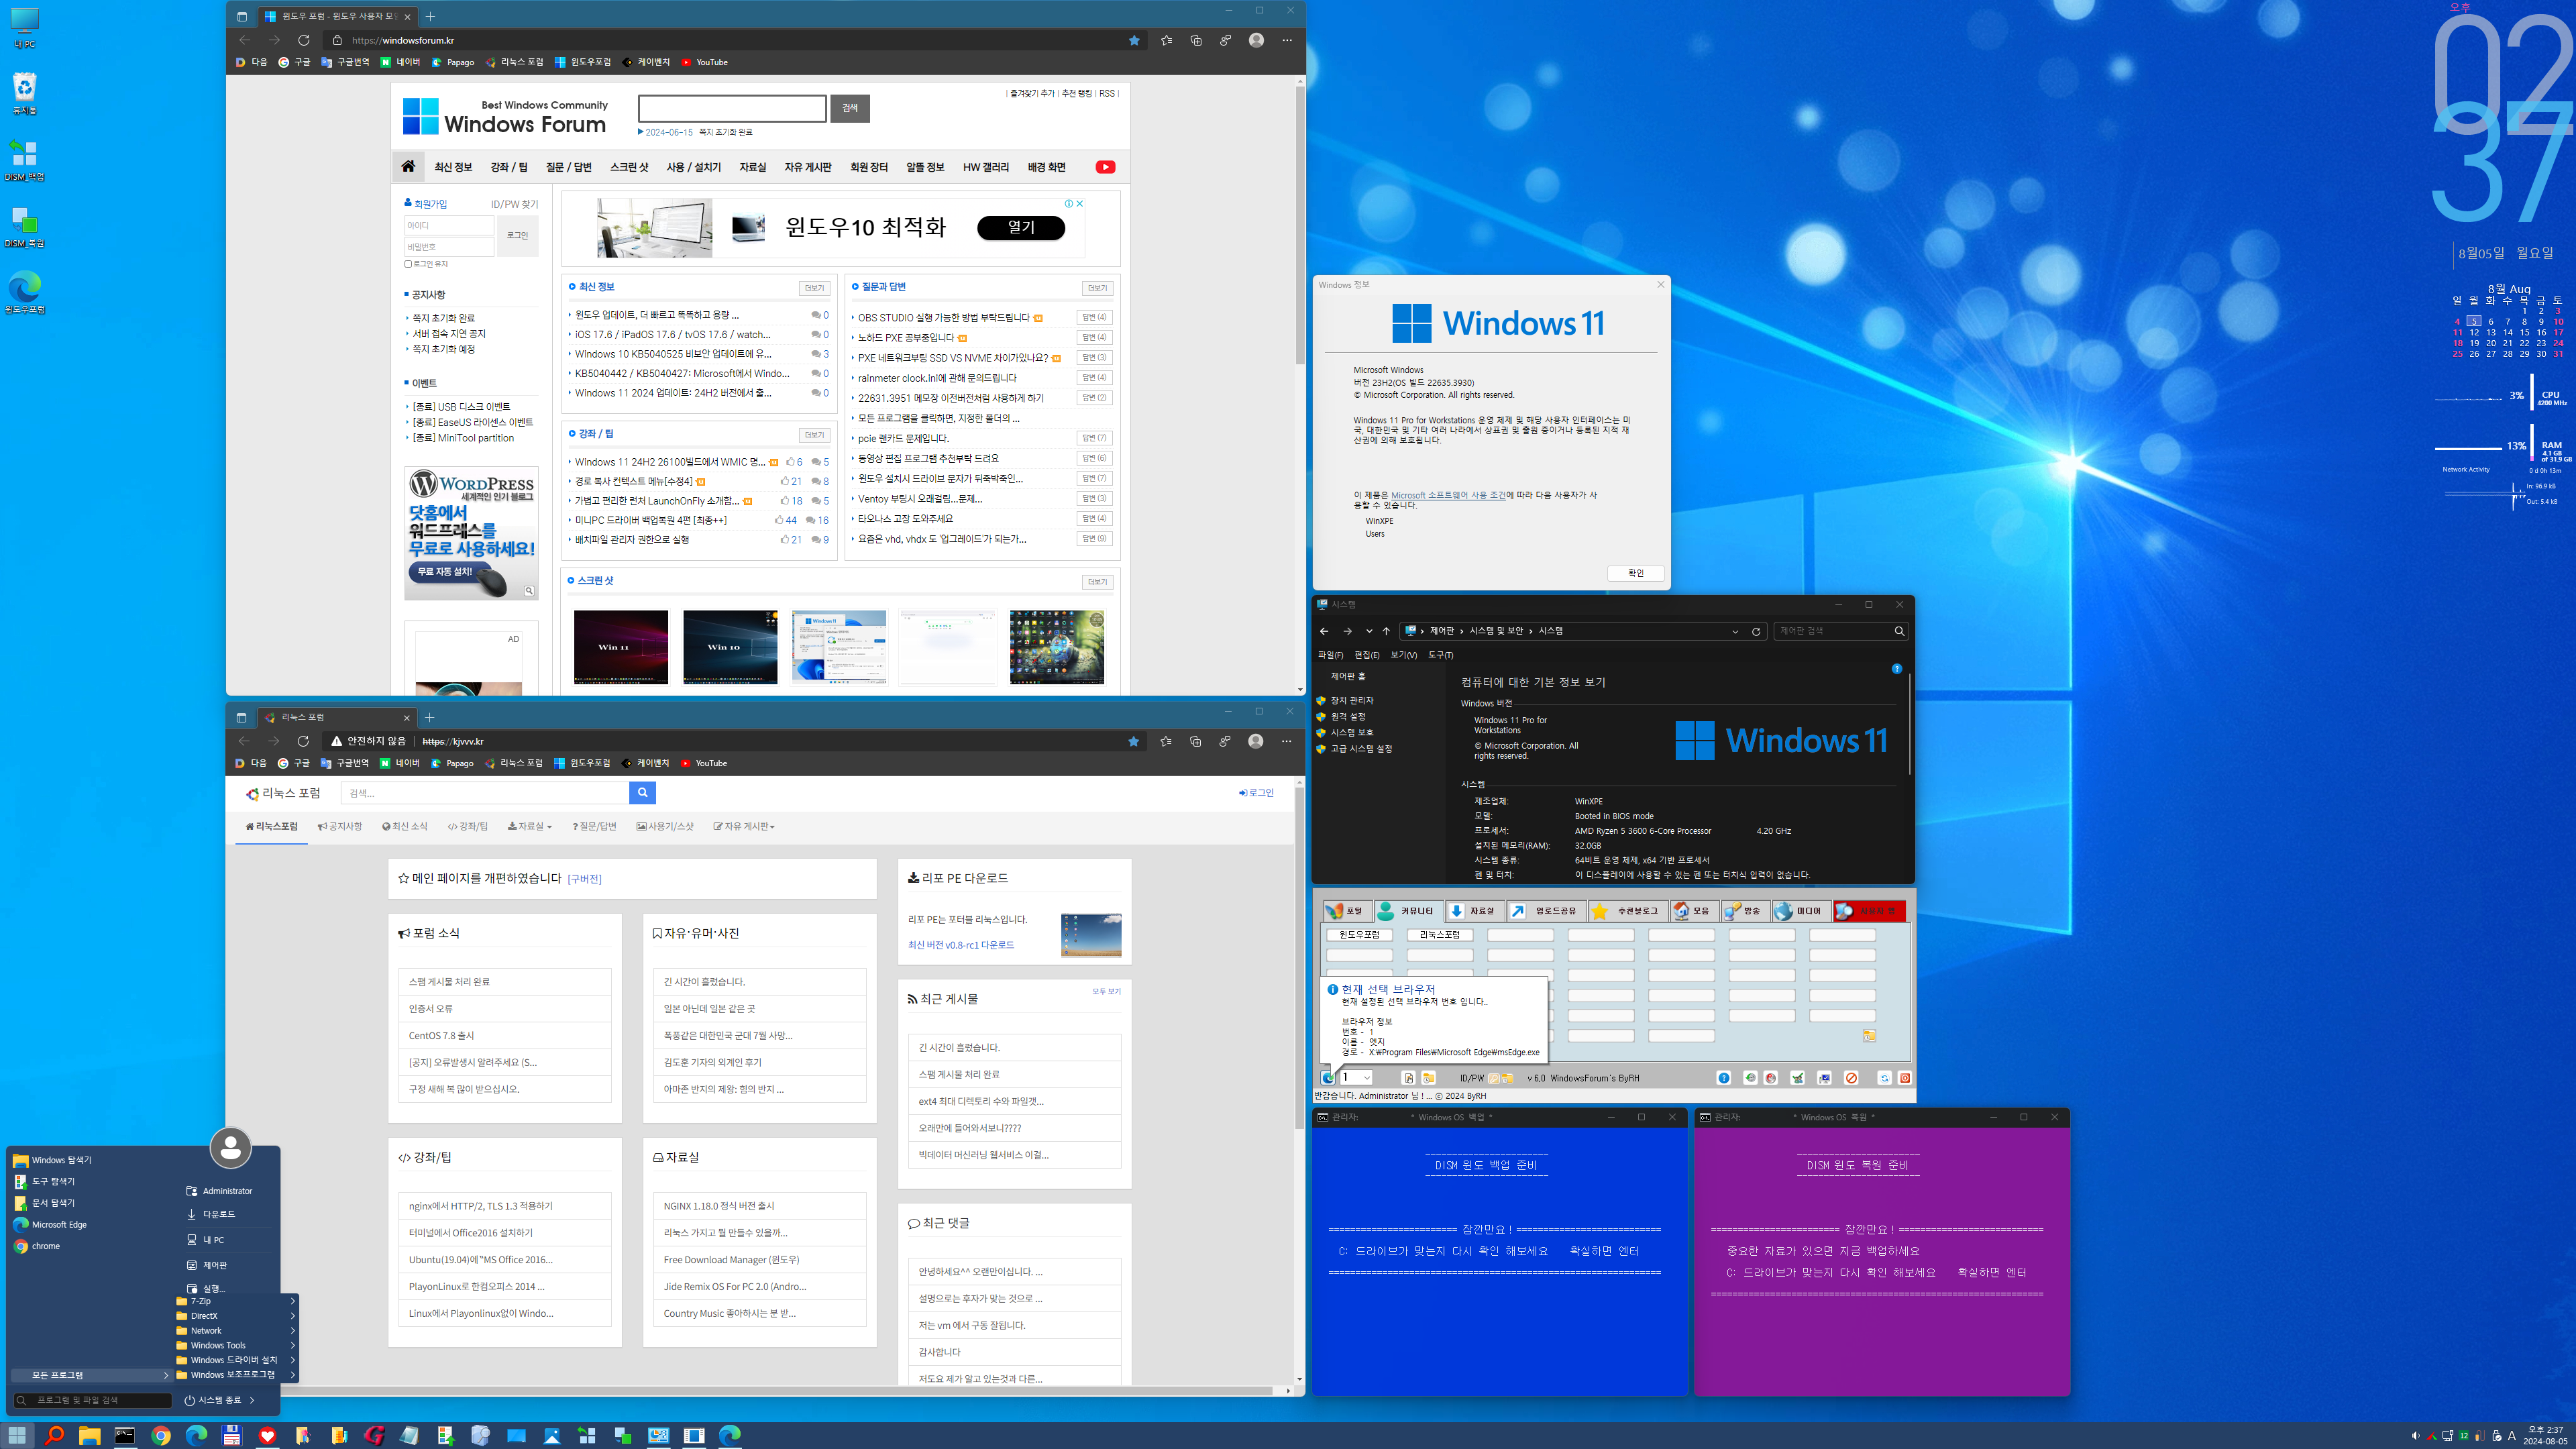Image resolution: width=2576 pixels, height=1449 pixels.
Task: Click the home icon in Windows Forum navigation
Action: 408,167
